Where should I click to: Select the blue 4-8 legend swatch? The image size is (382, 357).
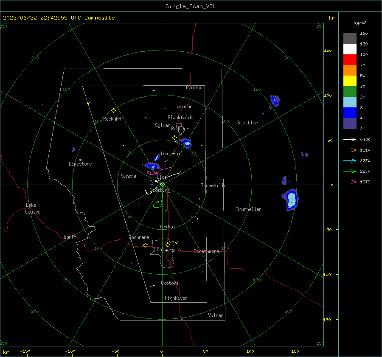pyautogui.click(x=350, y=113)
